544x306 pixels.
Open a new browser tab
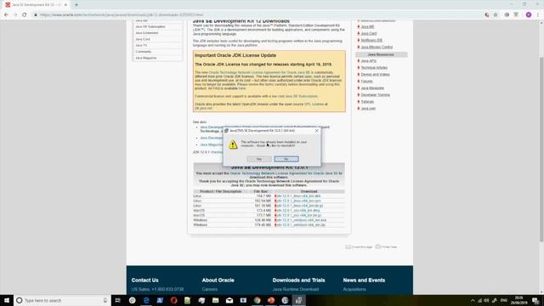pyautogui.click(x=76, y=5)
